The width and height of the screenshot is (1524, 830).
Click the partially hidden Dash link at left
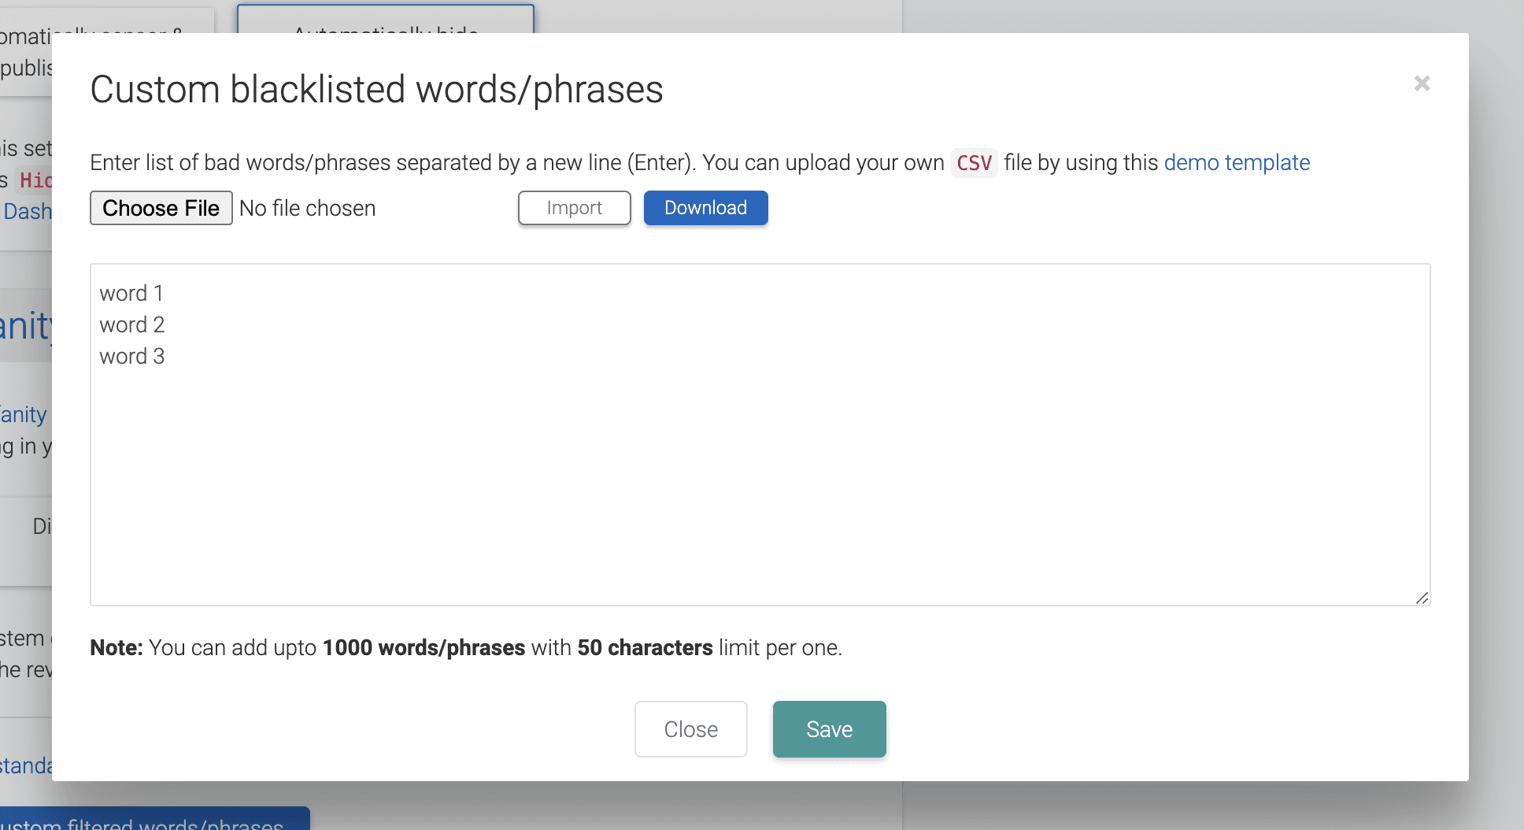point(27,211)
